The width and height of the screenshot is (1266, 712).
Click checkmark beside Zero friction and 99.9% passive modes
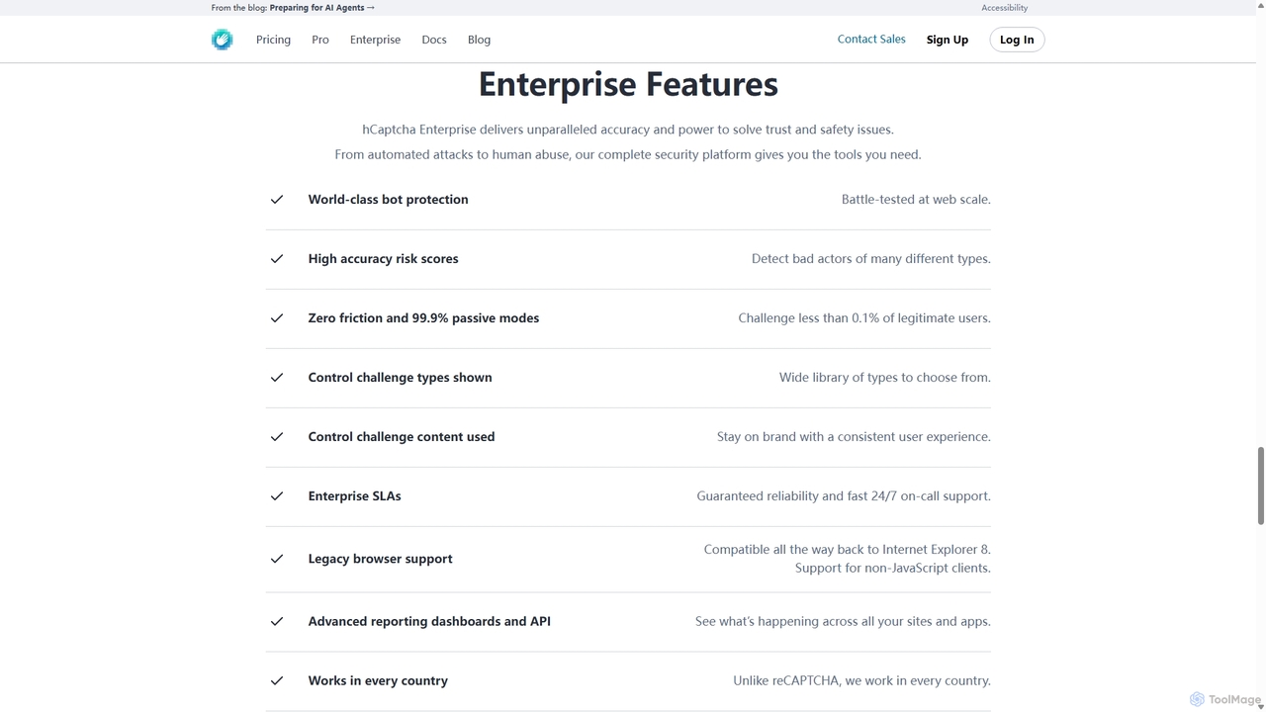(x=277, y=318)
